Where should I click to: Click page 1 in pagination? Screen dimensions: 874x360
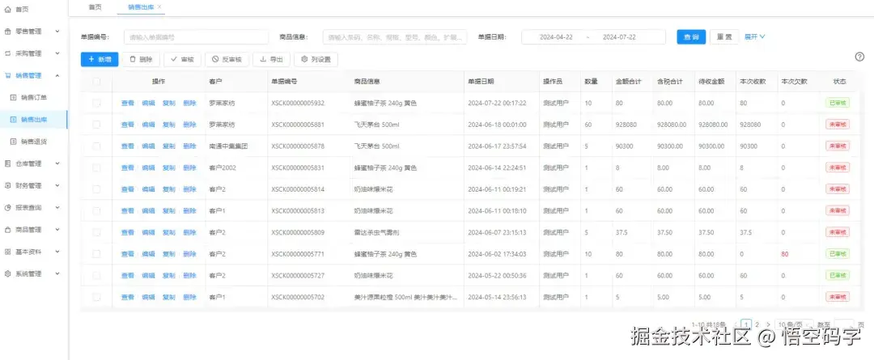[747, 324]
